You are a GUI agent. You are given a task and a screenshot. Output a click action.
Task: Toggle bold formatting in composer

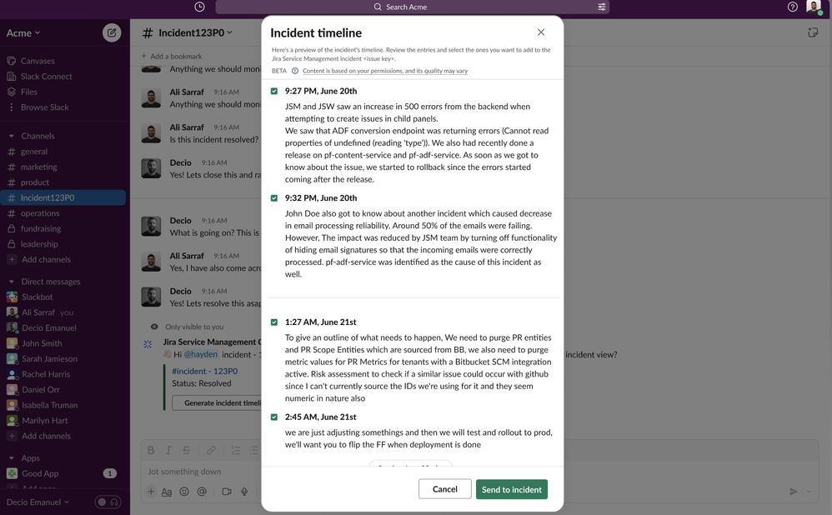[151, 450]
